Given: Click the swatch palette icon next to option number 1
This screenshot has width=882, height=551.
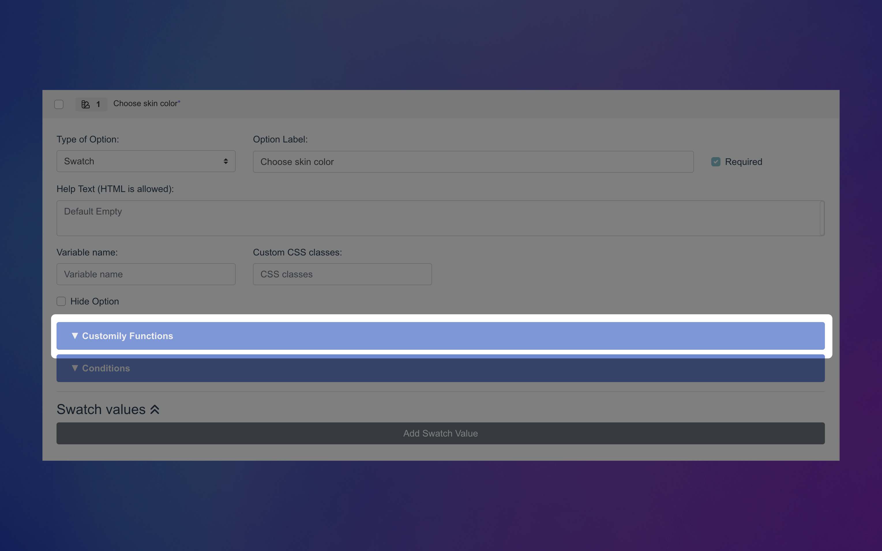Looking at the screenshot, I should click(x=86, y=104).
